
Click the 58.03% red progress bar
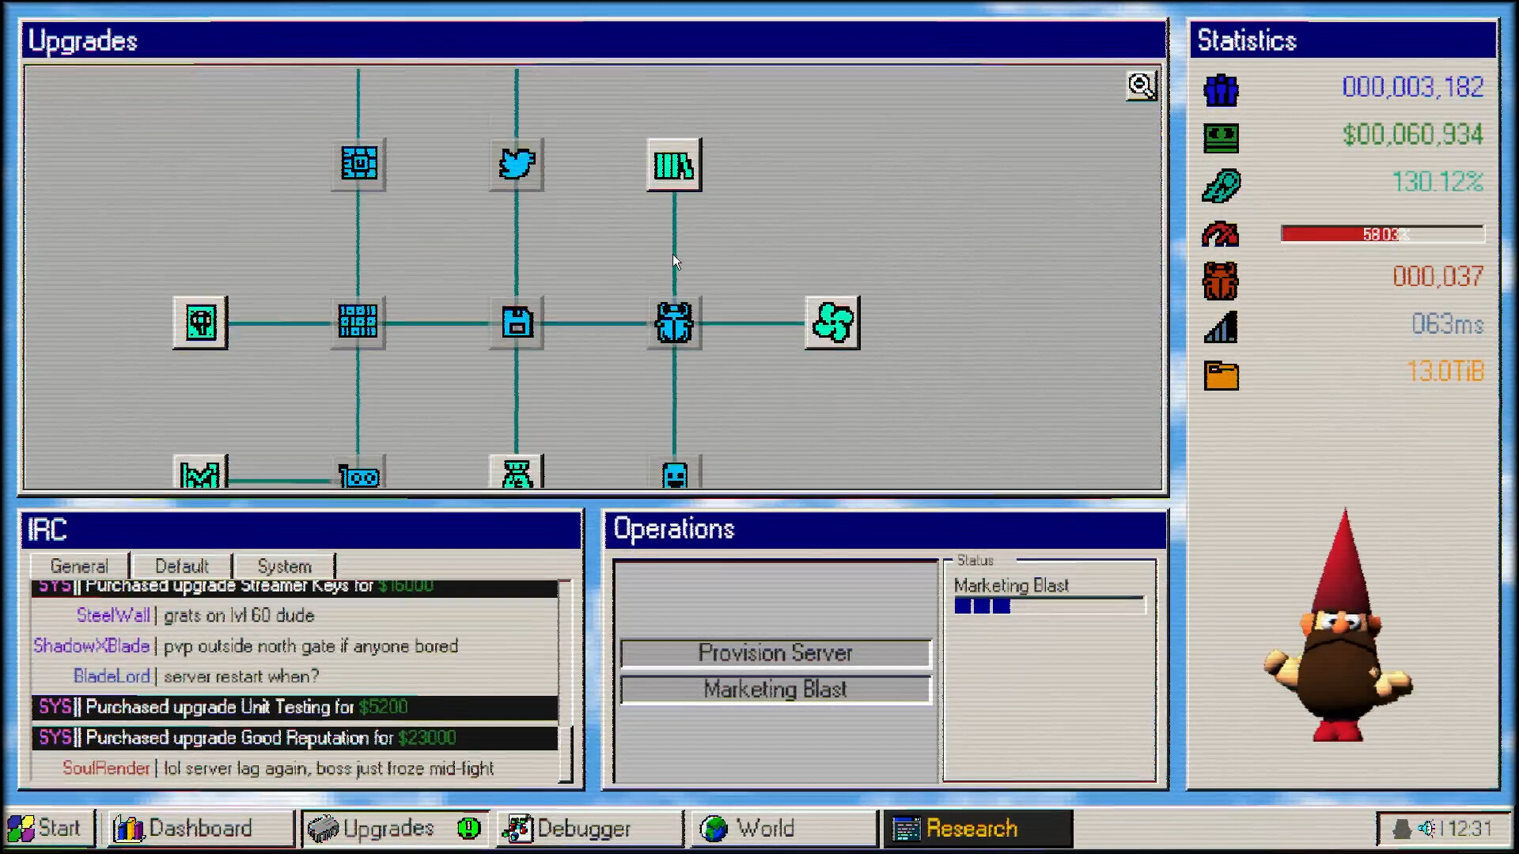pos(1381,234)
